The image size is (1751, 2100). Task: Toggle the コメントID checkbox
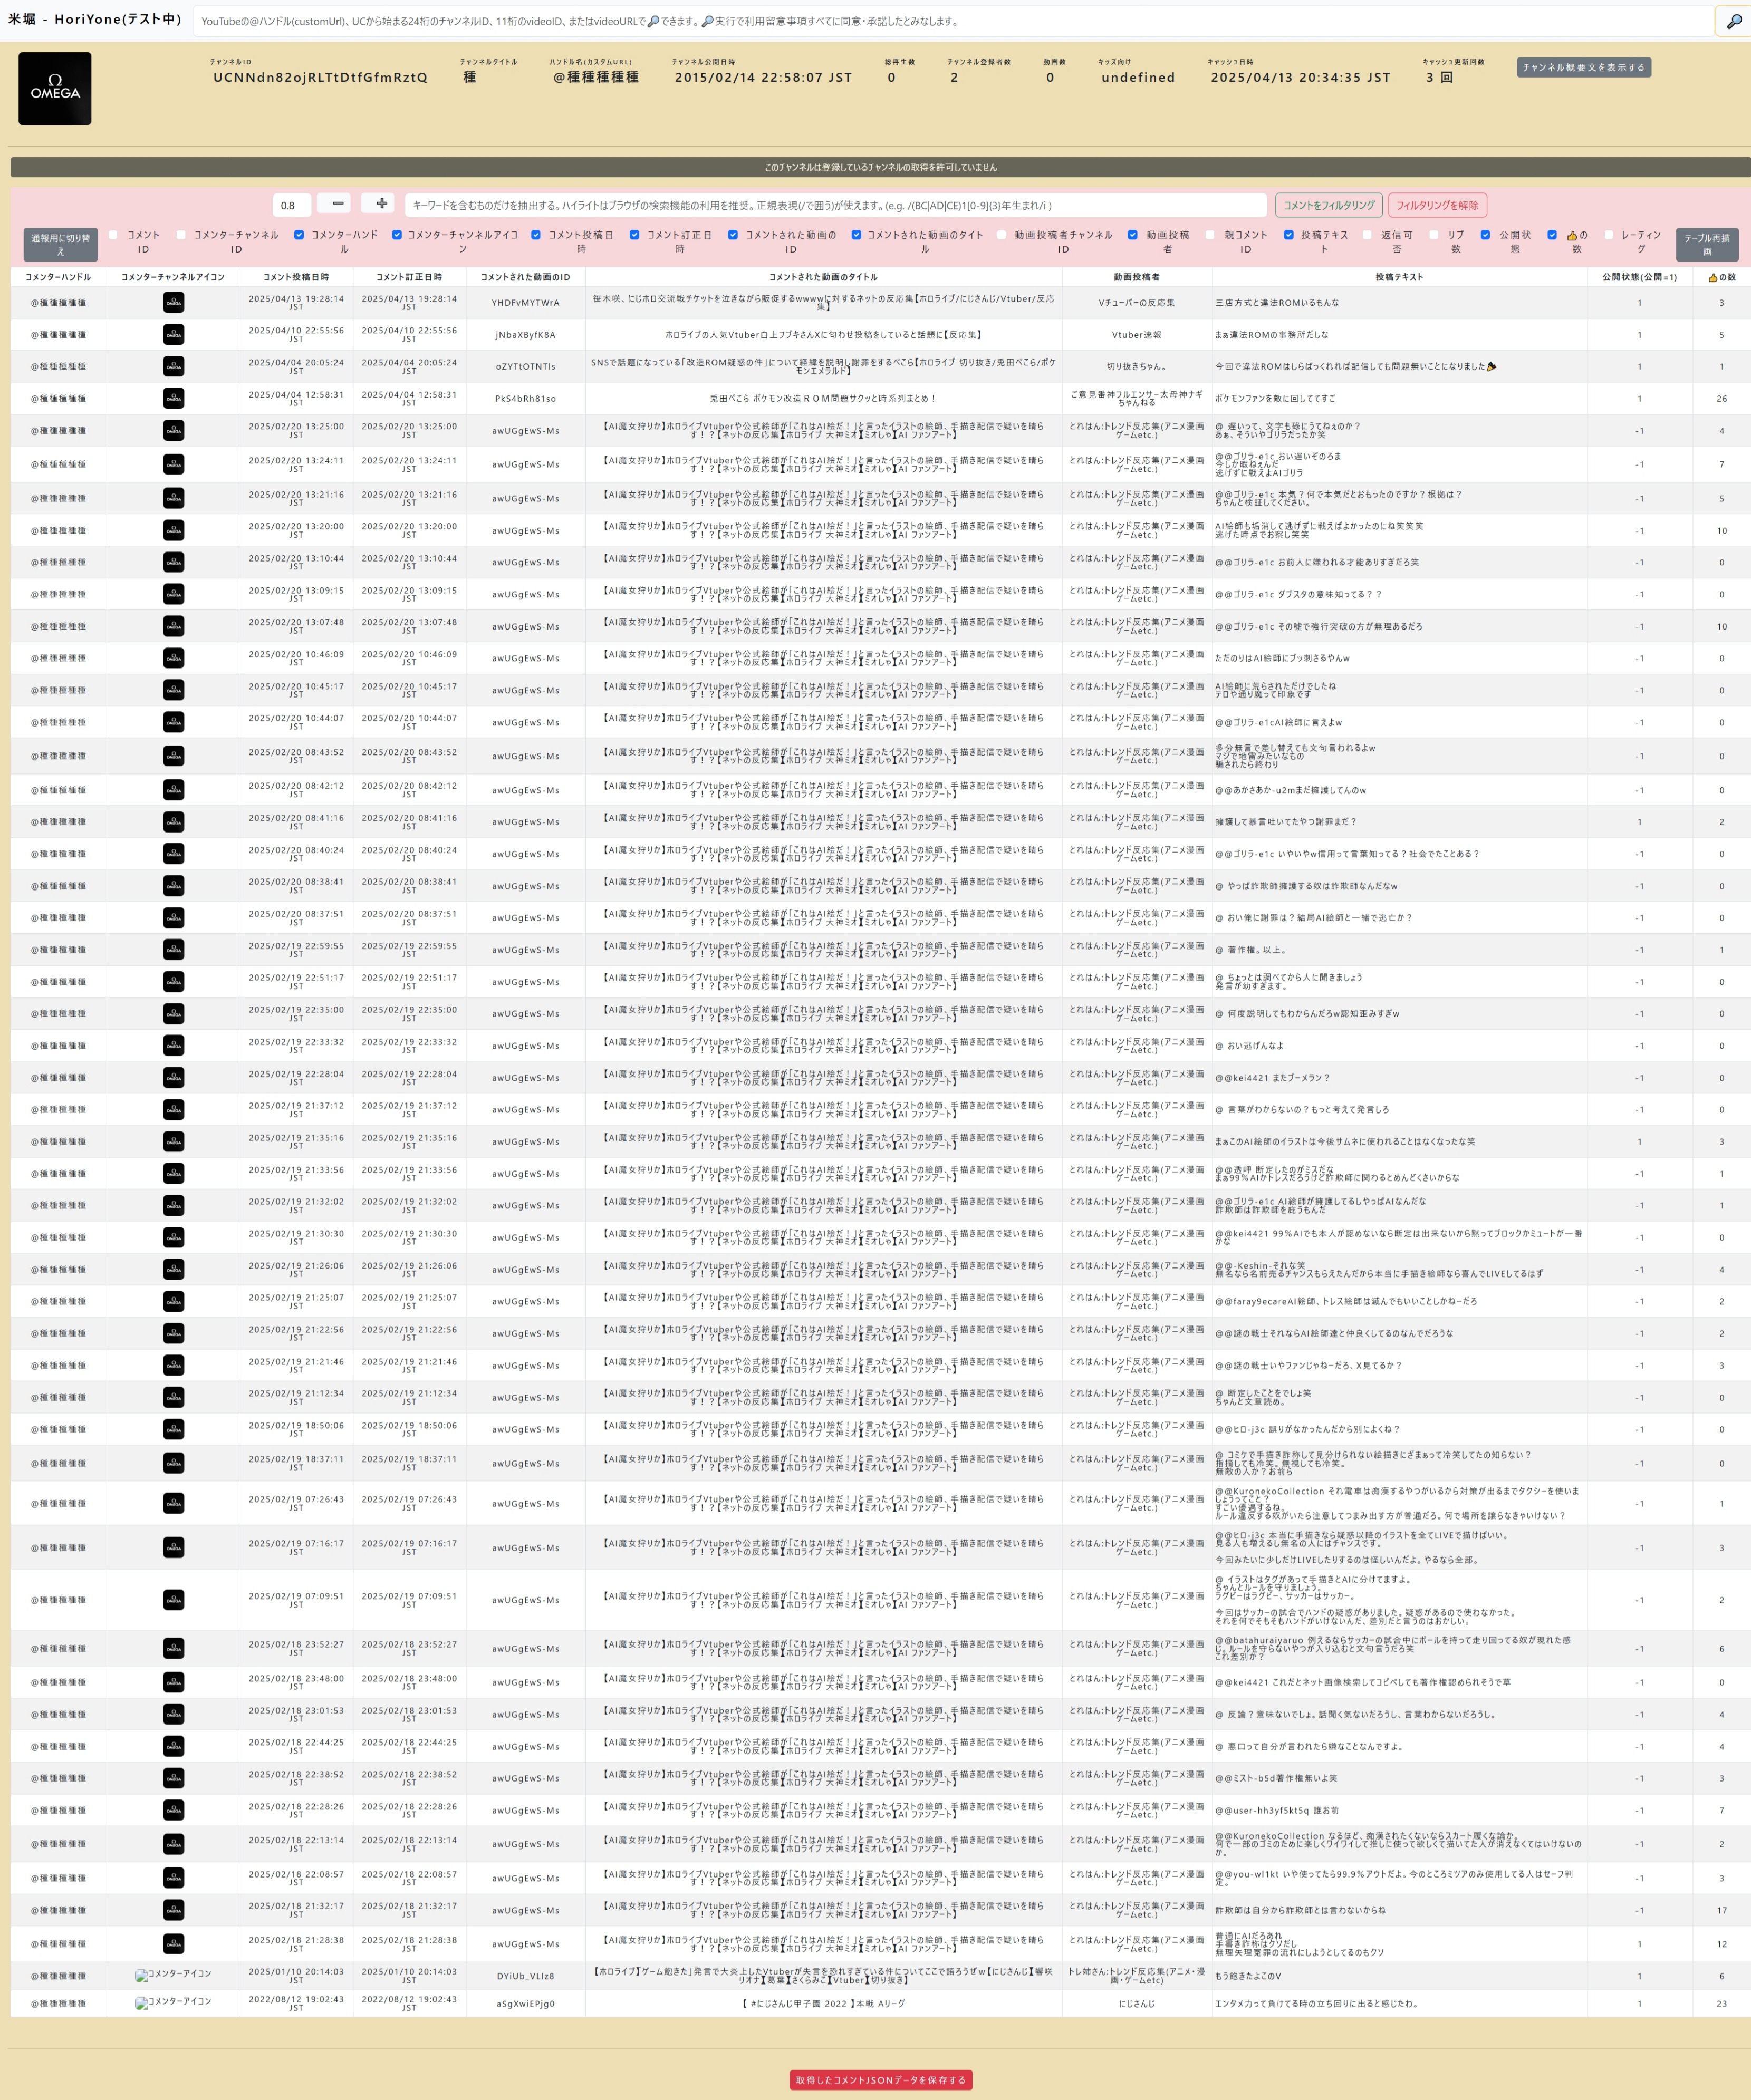(x=113, y=235)
